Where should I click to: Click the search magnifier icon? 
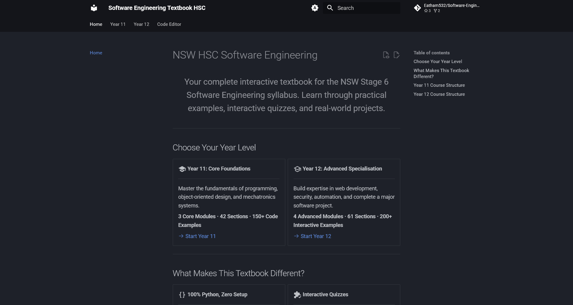point(330,8)
